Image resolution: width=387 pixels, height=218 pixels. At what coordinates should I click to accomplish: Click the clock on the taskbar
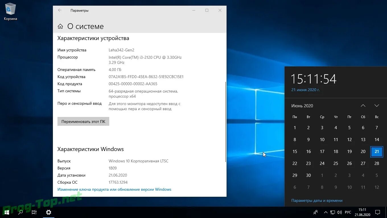(362, 212)
